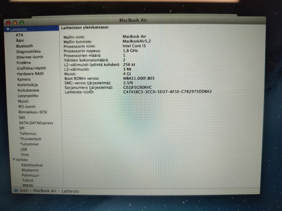282x211 pixels.
Task: Click Boot ROM version MBA51.00EF.B03
Action: coord(139,78)
